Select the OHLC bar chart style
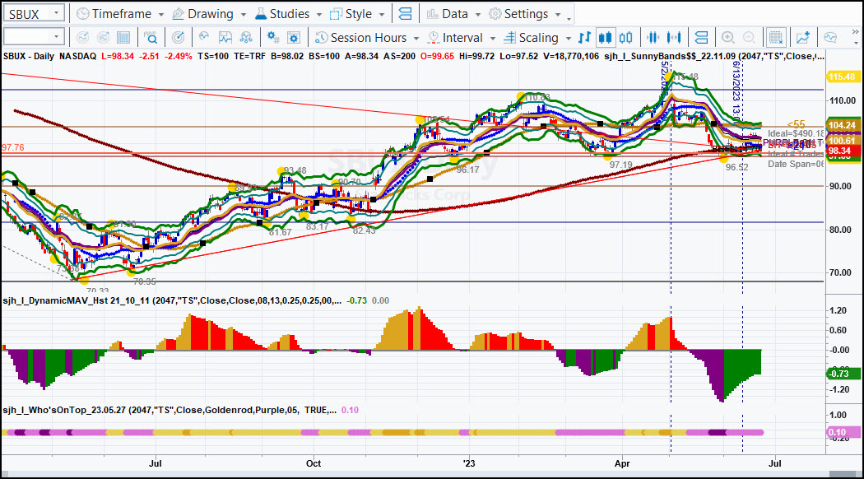Viewport: 864px width, 479px height. 584,38
